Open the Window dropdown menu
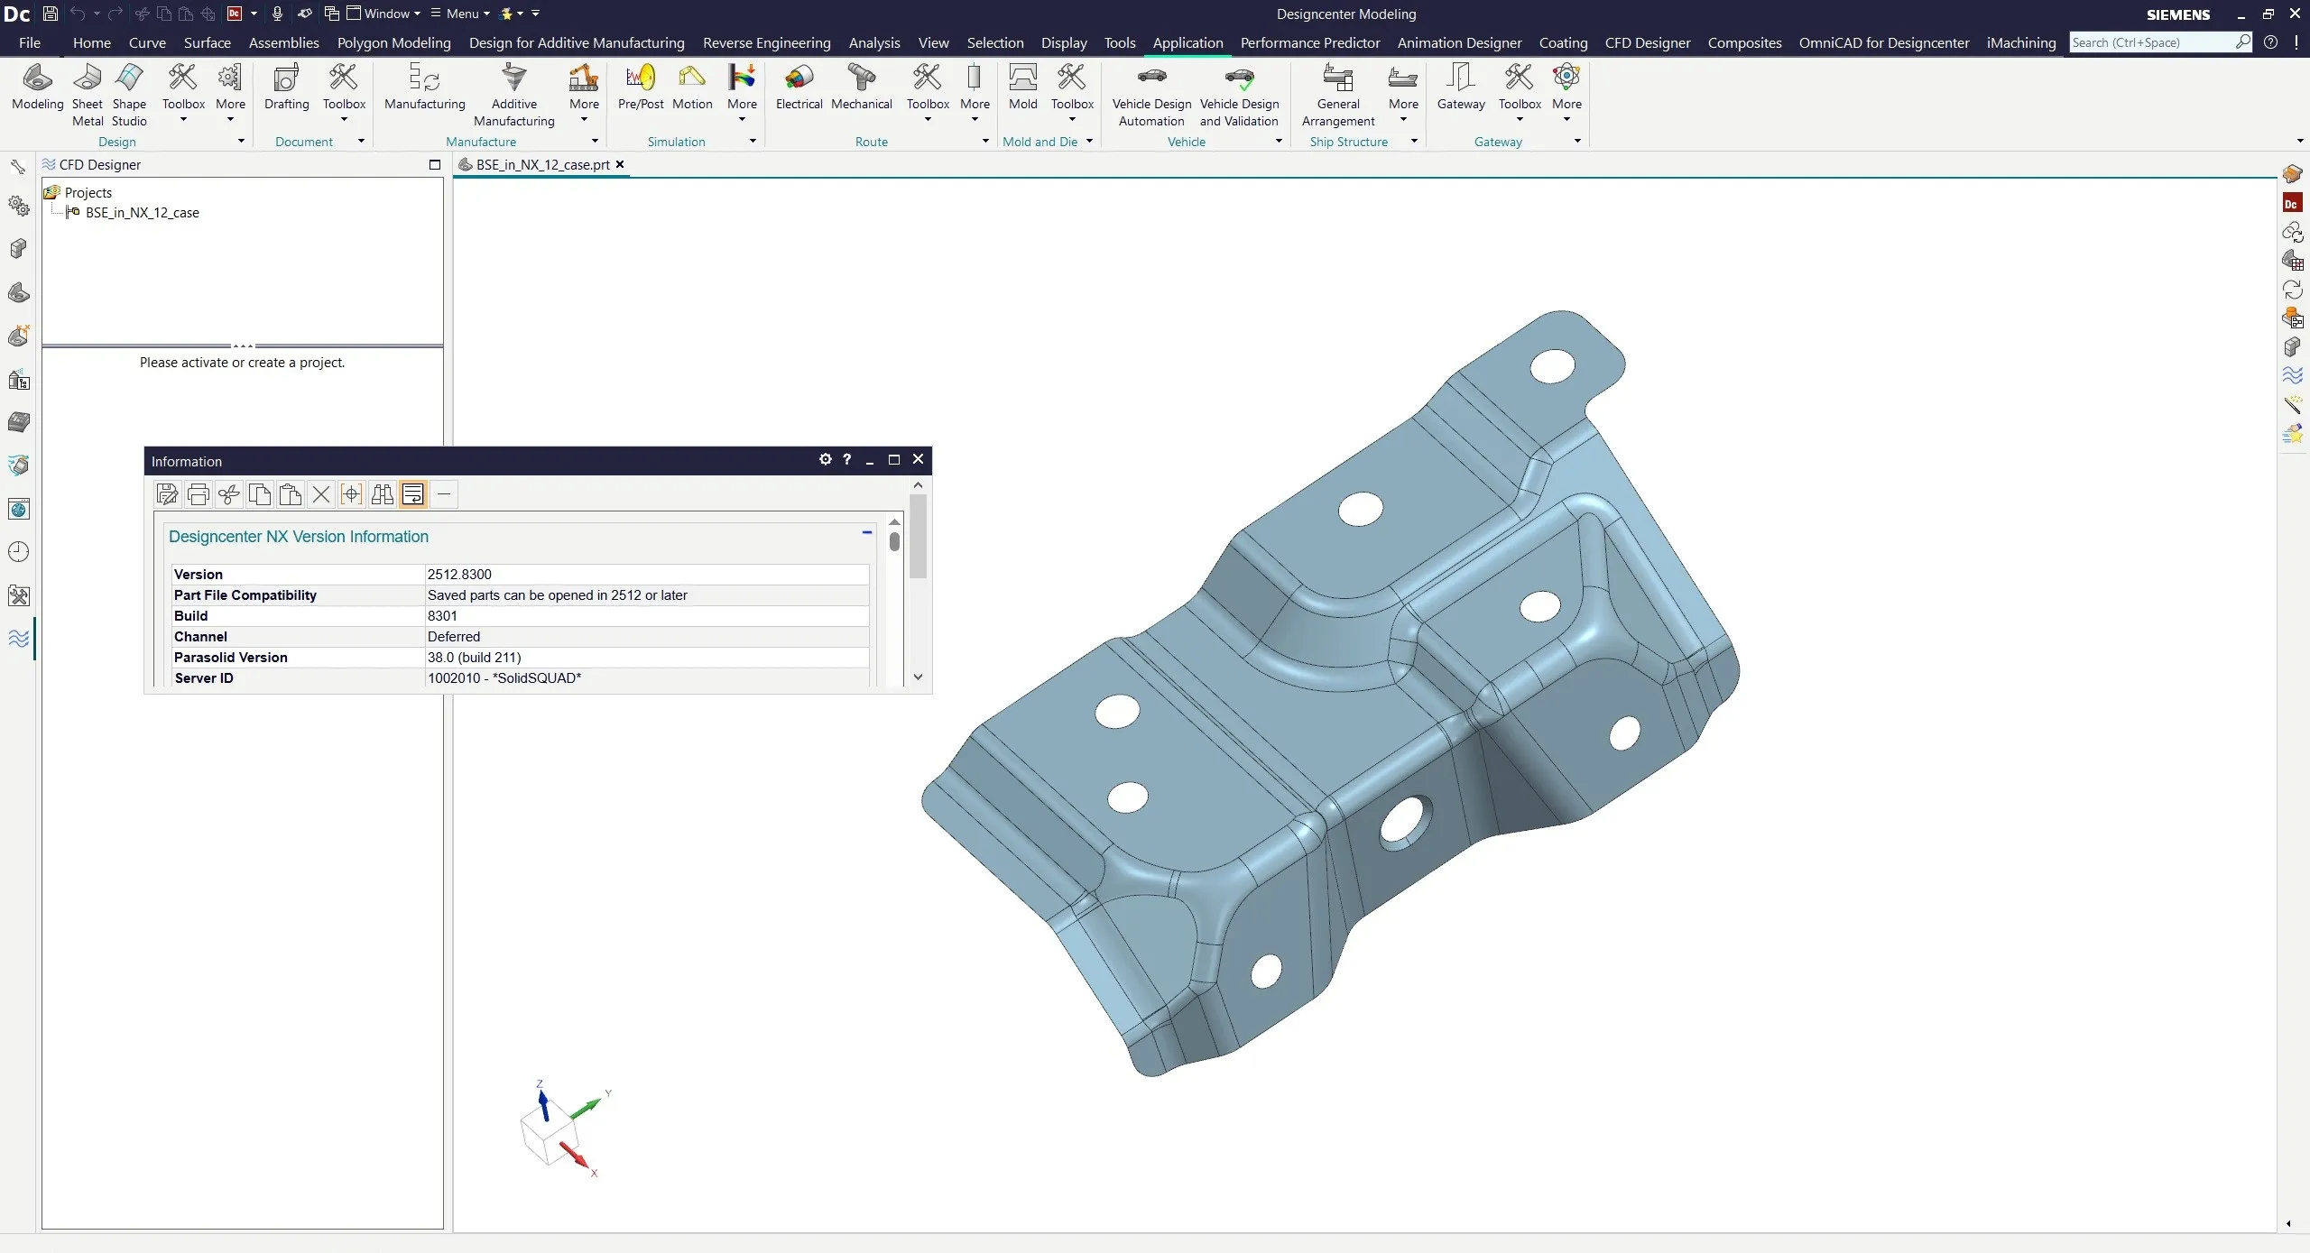The width and height of the screenshot is (2310, 1253). click(384, 14)
